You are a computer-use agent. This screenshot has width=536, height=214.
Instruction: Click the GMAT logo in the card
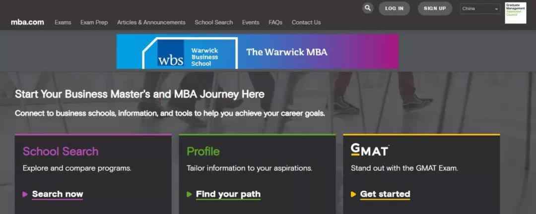pyautogui.click(x=370, y=150)
